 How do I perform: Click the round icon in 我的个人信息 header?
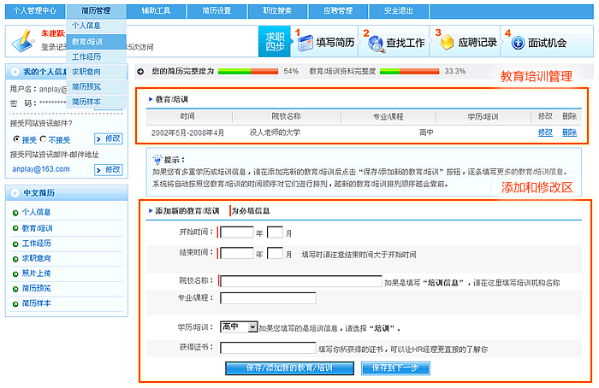pyautogui.click(x=15, y=72)
